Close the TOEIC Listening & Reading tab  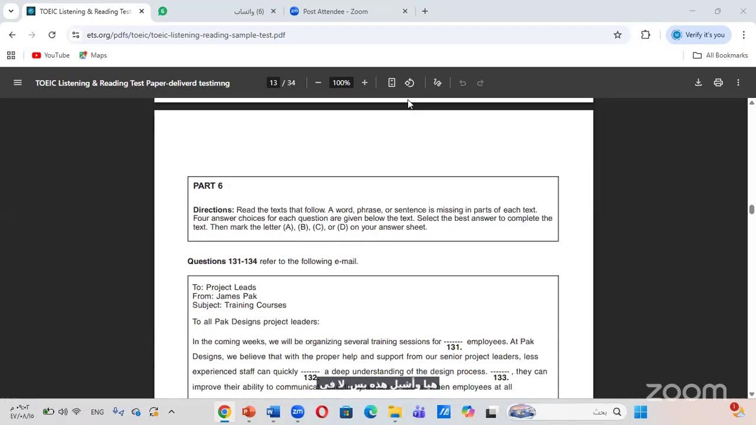[x=142, y=11]
